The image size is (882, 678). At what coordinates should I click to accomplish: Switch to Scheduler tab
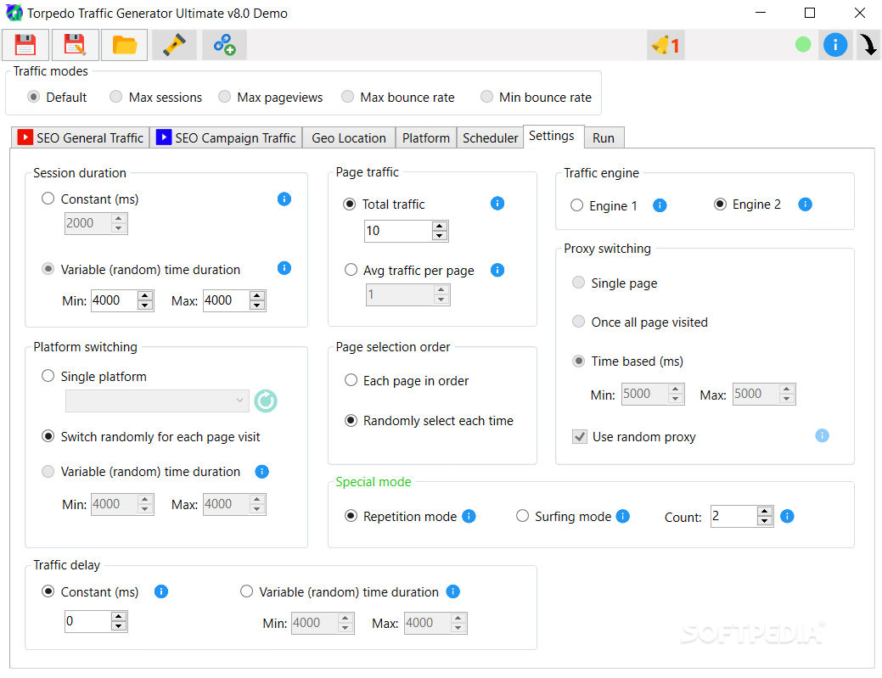pyautogui.click(x=490, y=137)
